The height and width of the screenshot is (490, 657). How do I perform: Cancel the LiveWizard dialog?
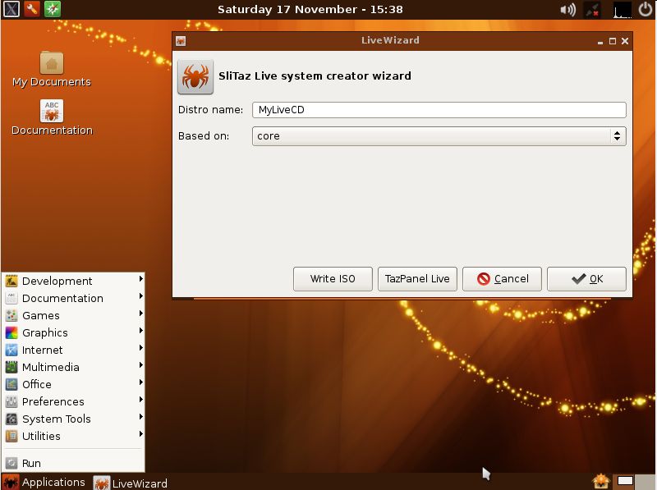(x=502, y=279)
